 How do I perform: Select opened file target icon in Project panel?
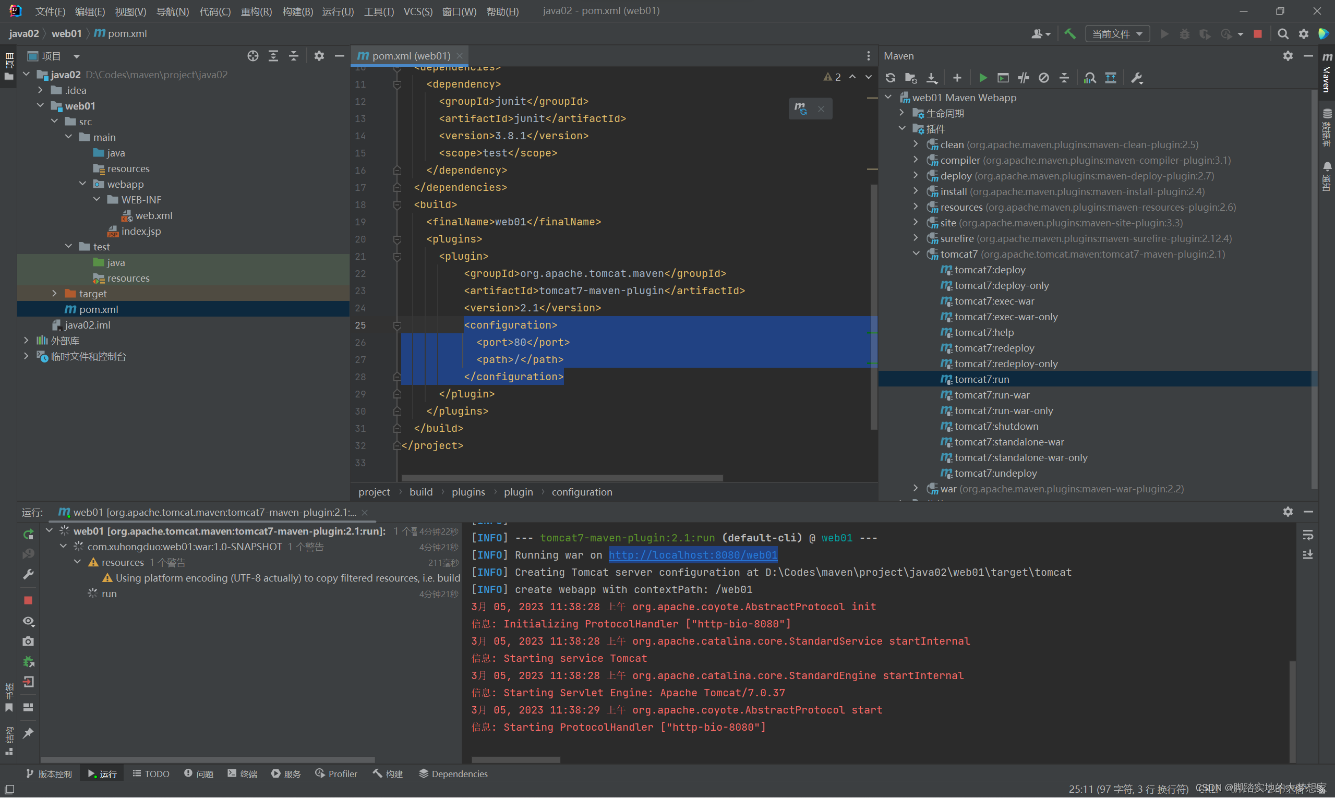pyautogui.click(x=253, y=56)
